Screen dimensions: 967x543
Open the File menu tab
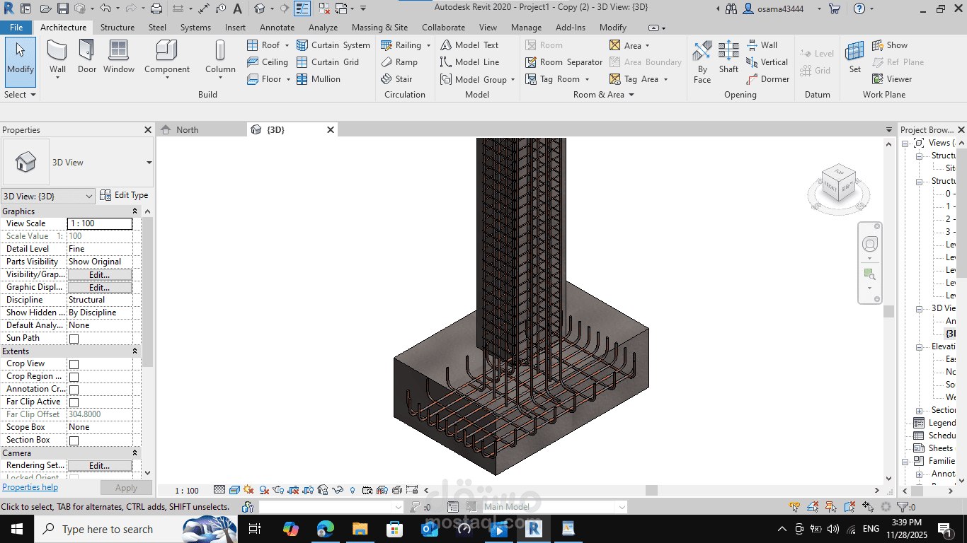(16, 28)
